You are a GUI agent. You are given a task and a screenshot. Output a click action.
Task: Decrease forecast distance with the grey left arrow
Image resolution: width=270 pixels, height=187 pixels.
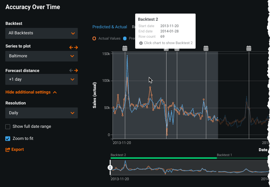71,71
